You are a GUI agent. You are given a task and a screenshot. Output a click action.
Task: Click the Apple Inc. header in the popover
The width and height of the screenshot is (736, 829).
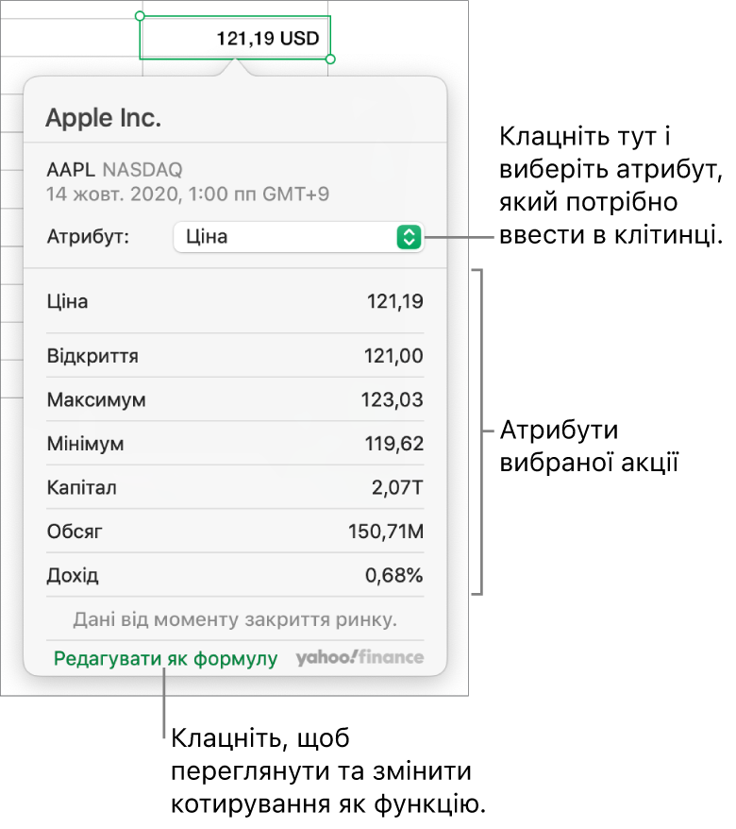pyautogui.click(x=103, y=117)
